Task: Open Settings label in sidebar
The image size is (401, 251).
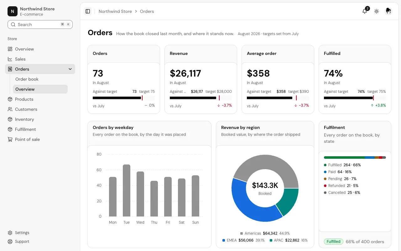Action: pyautogui.click(x=22, y=233)
